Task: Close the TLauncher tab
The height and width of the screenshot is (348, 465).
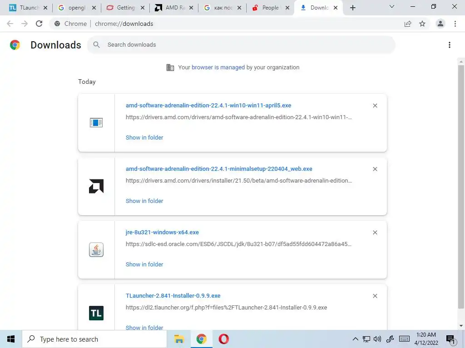Action: [x=45, y=8]
